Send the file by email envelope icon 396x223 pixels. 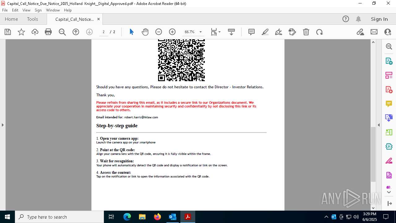pyautogui.click(x=374, y=32)
